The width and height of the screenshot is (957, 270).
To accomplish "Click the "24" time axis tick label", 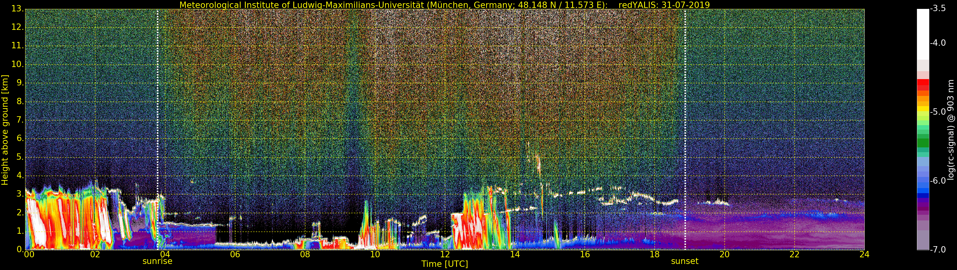I will coord(864,254).
